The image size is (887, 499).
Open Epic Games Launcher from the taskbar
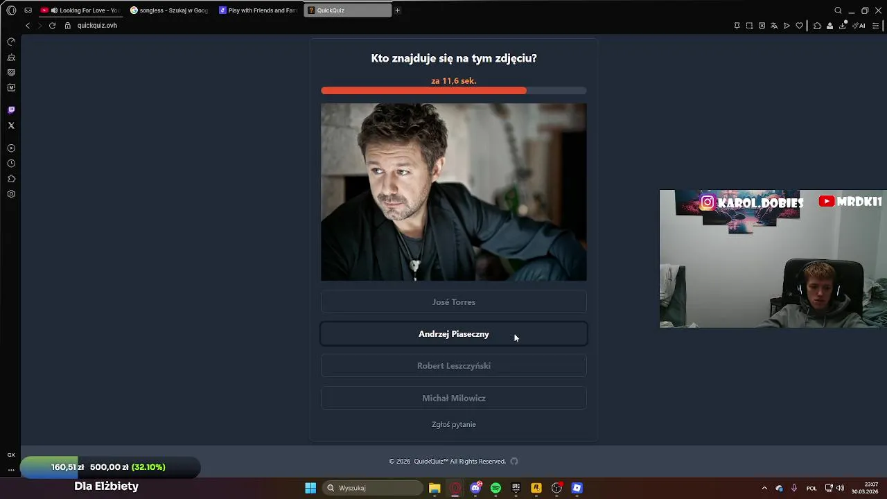pyautogui.click(x=516, y=488)
